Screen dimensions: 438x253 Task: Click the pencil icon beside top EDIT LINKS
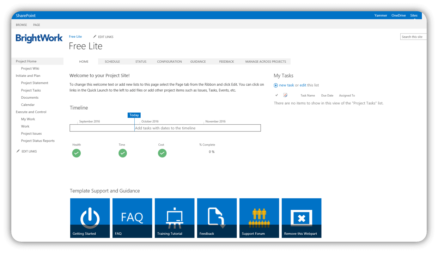click(95, 37)
